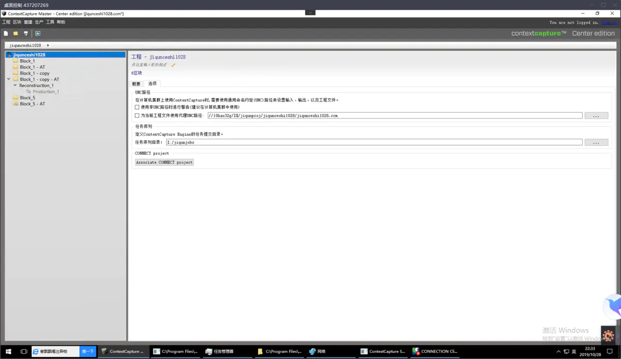Open the 网络 window from taskbar

click(x=331, y=351)
